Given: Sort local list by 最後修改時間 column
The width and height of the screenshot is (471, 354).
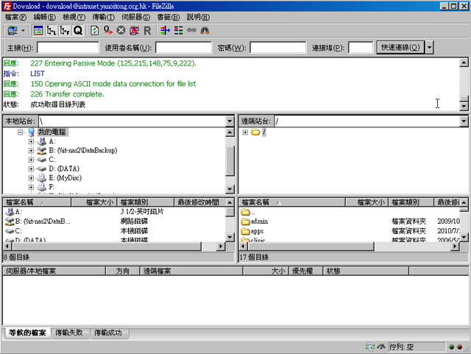Looking at the screenshot, I should point(200,202).
